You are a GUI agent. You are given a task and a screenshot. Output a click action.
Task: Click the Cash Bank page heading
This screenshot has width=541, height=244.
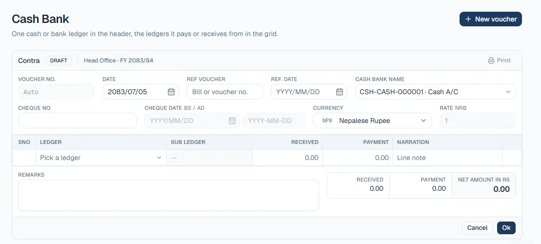point(40,19)
